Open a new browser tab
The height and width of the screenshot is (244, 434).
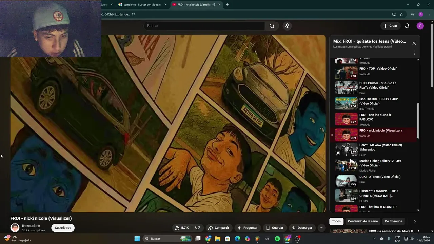[x=227, y=5]
